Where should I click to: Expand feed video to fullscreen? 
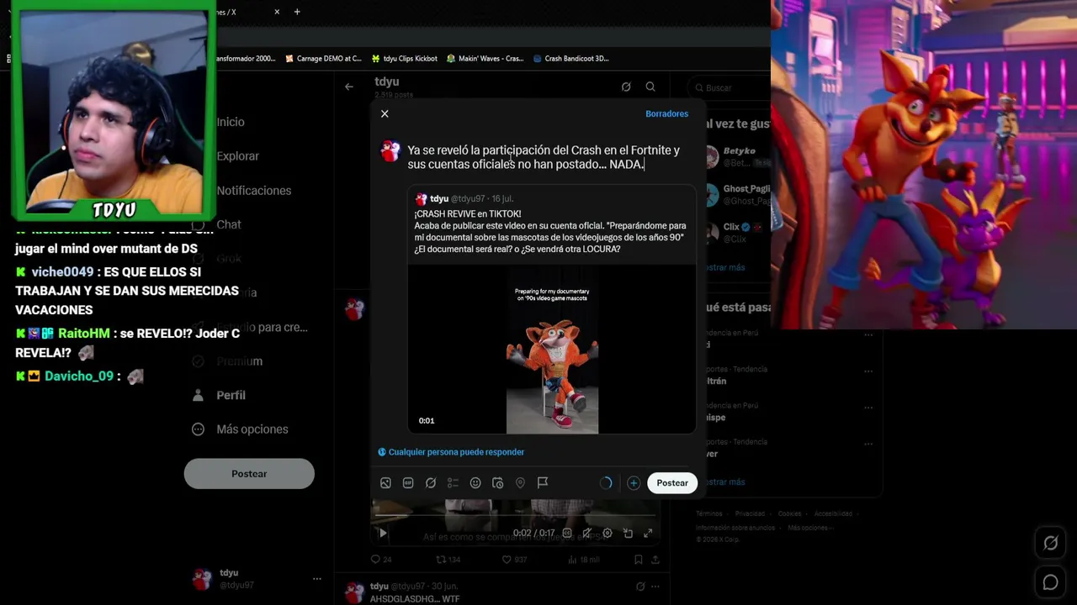click(648, 533)
